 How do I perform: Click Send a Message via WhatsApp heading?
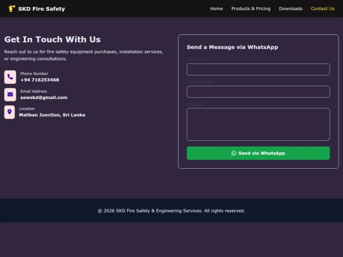[232, 47]
